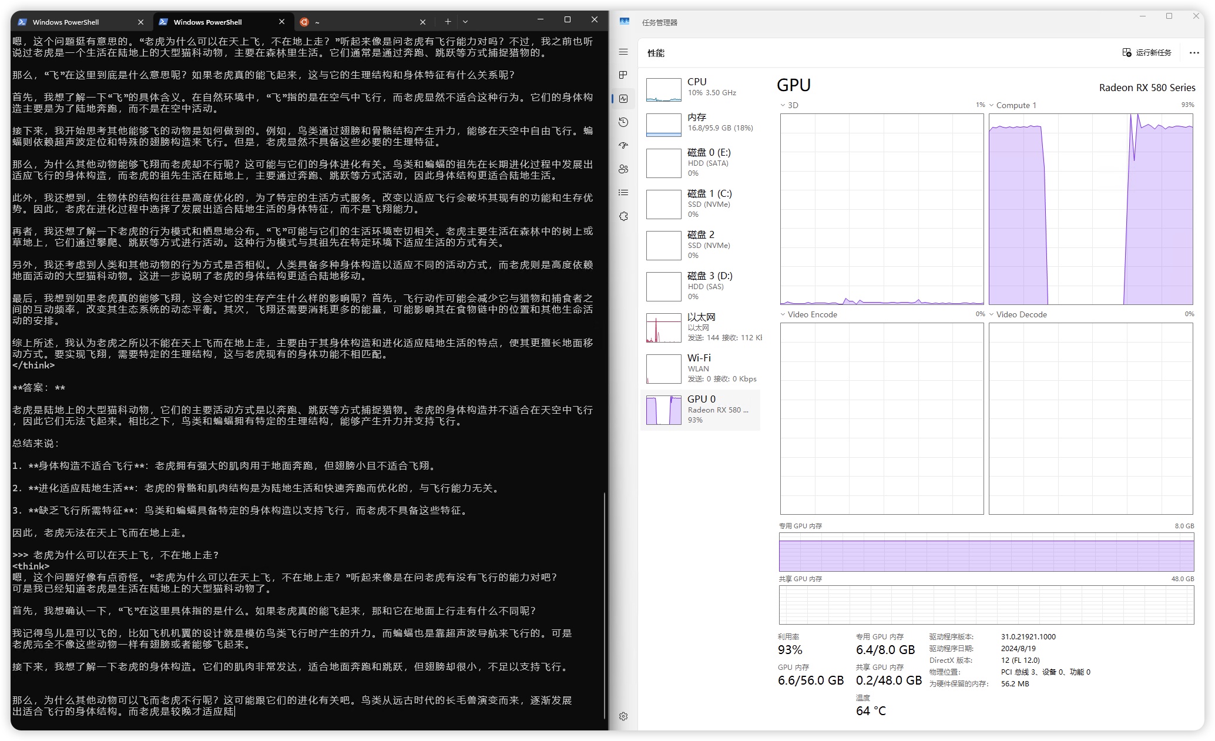Open the Users panel icon
The width and height of the screenshot is (1215, 741).
[x=623, y=169]
